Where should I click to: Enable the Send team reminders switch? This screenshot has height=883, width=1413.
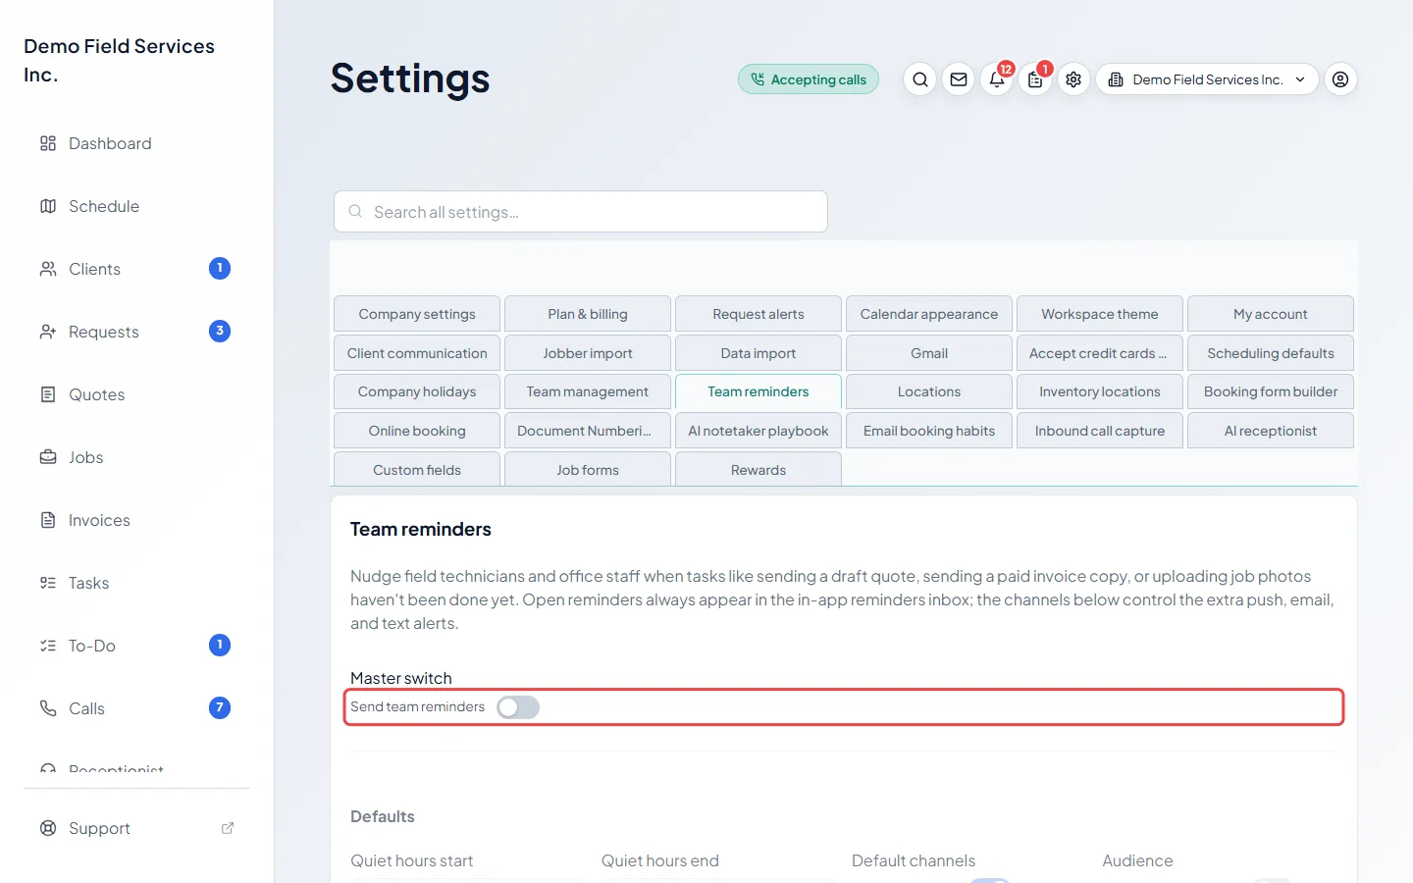(x=518, y=707)
